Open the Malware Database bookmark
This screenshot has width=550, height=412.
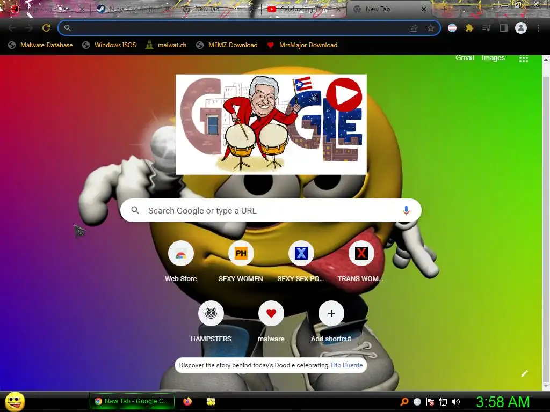pyautogui.click(x=40, y=45)
